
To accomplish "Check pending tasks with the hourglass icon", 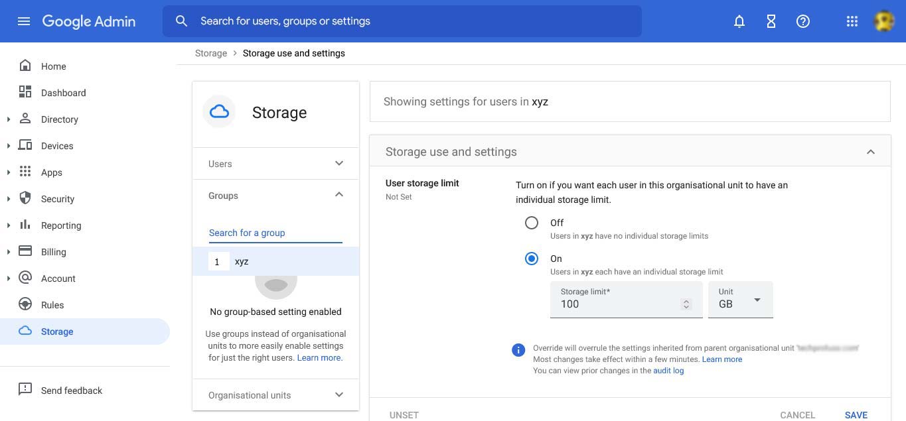I will 771,21.
